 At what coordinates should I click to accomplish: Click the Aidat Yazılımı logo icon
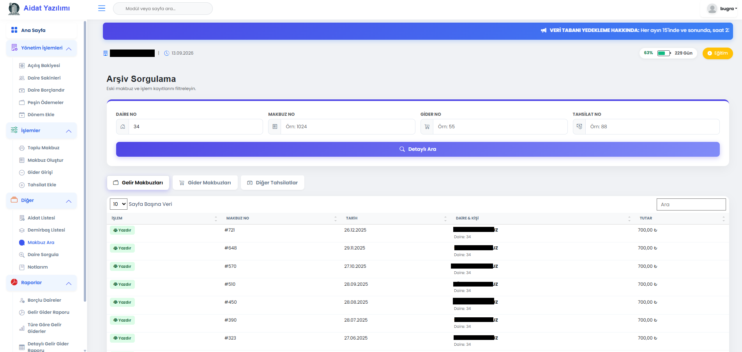pos(14,9)
